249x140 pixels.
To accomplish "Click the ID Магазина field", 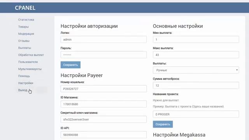I will [x=103, y=104].
